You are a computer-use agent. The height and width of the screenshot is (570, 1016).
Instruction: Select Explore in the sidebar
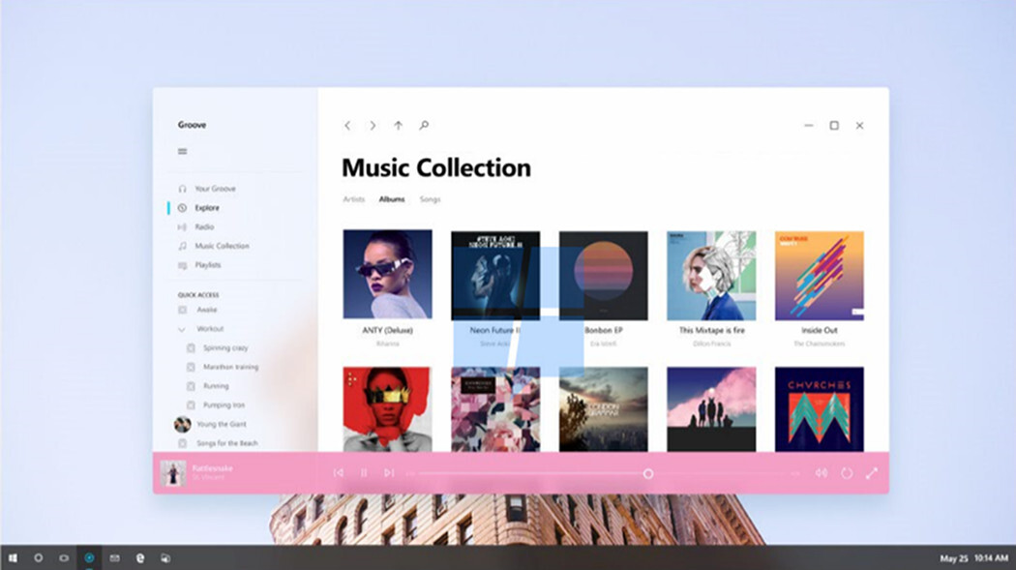(x=205, y=208)
